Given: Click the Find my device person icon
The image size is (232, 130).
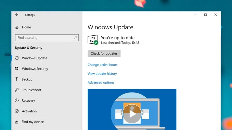Looking at the screenshot, I should [17, 122].
